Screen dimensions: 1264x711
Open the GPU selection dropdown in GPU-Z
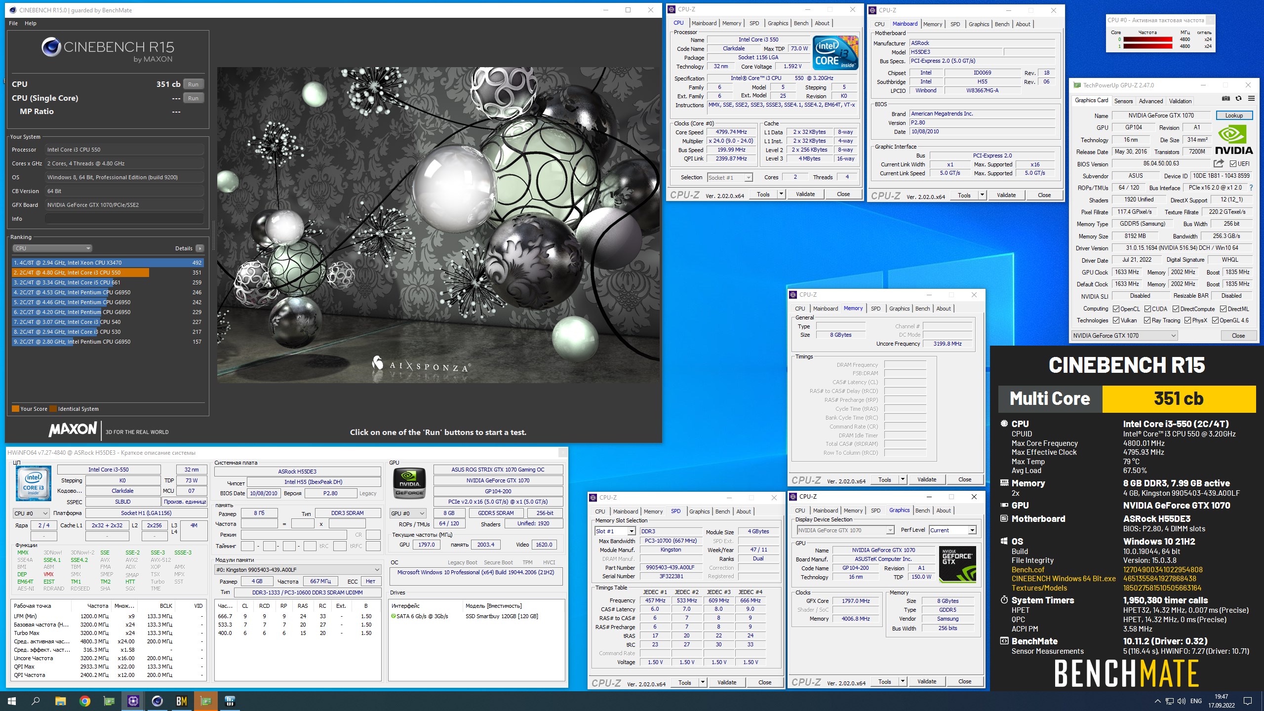pyautogui.click(x=1124, y=336)
